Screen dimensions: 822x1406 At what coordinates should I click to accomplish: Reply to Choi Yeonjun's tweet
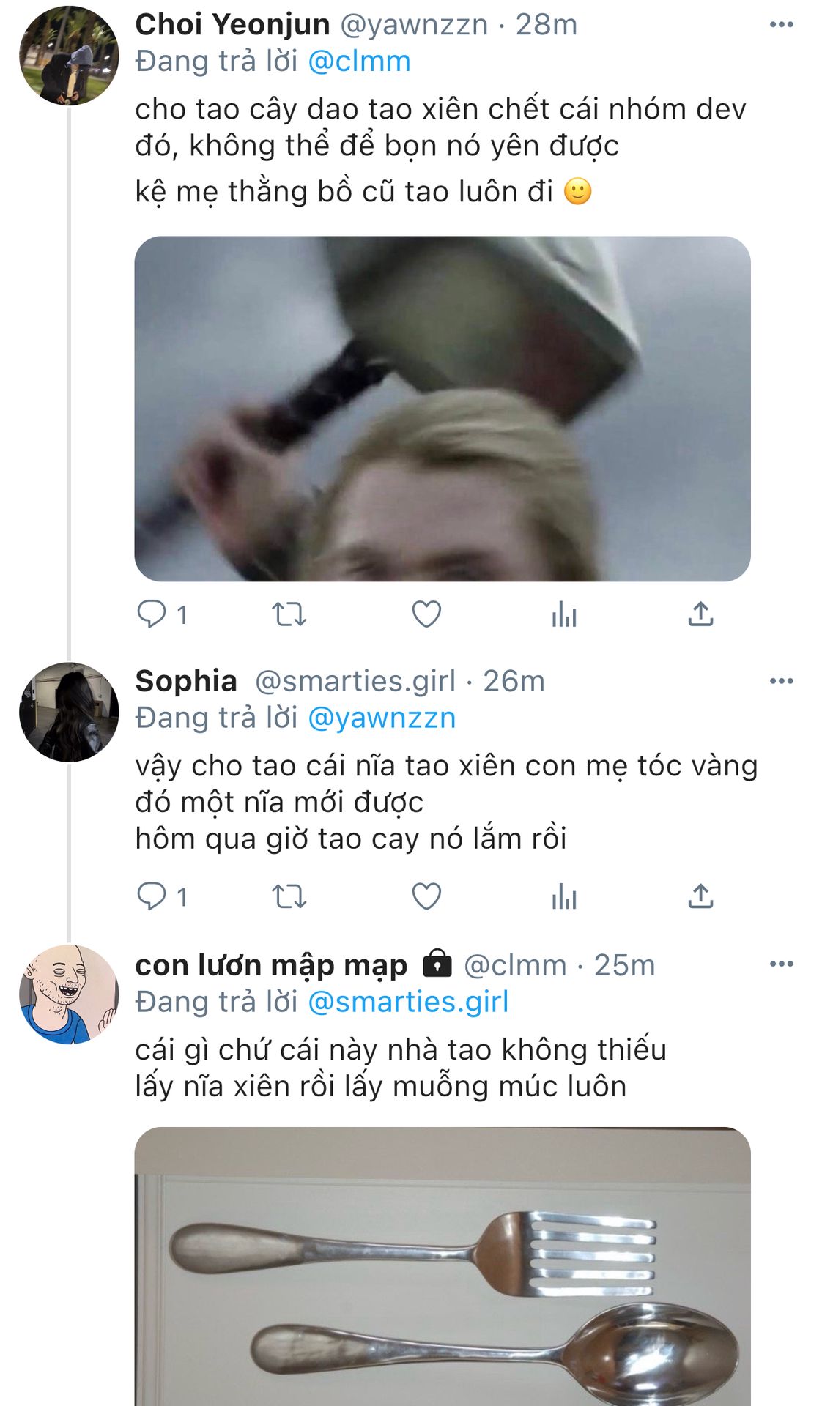click(x=152, y=614)
